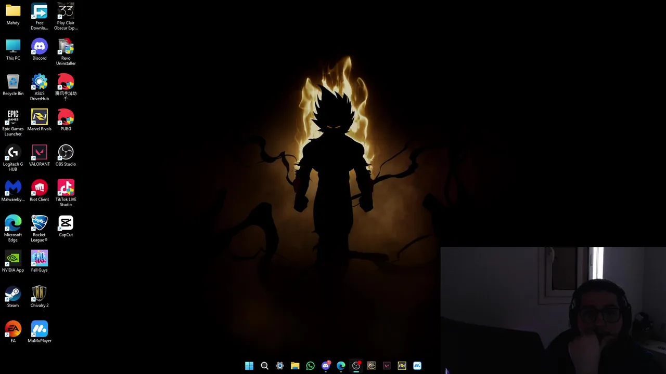Select the Revo Uninstaller desktop shortcut

pos(66,52)
